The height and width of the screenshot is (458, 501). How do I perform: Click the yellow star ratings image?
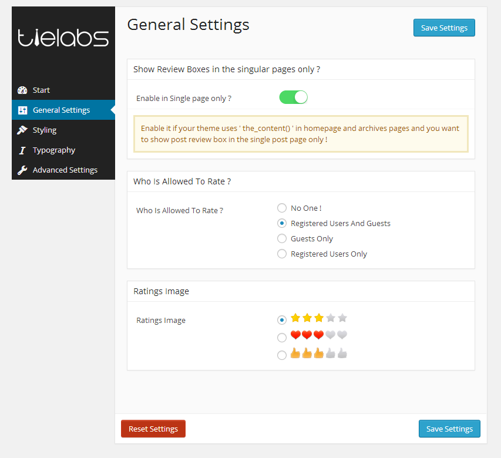(318, 318)
